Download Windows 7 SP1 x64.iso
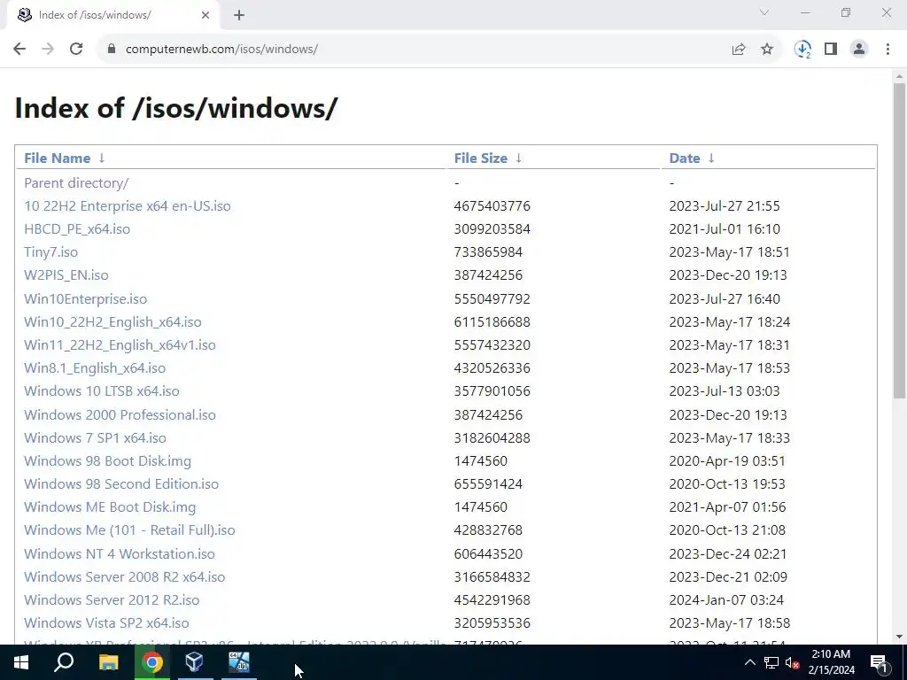The image size is (907, 680). point(96,437)
